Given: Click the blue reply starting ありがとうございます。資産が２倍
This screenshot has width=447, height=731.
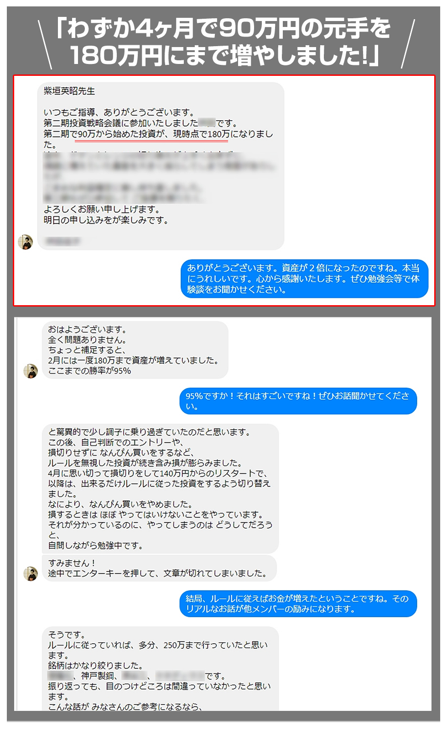Looking at the screenshot, I should point(305,279).
